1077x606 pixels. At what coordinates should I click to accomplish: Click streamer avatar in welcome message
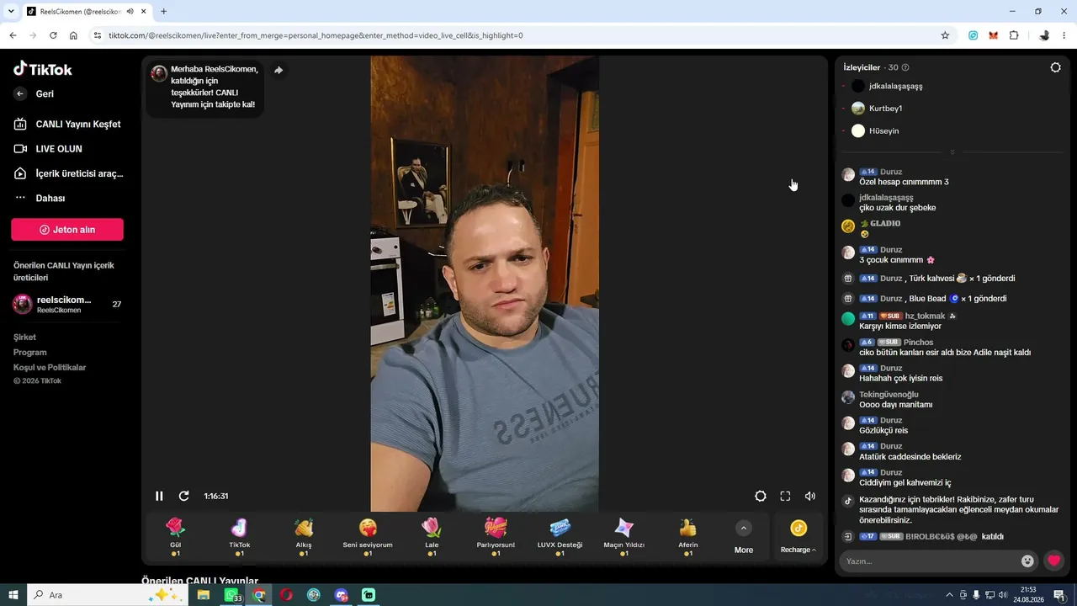coord(159,73)
